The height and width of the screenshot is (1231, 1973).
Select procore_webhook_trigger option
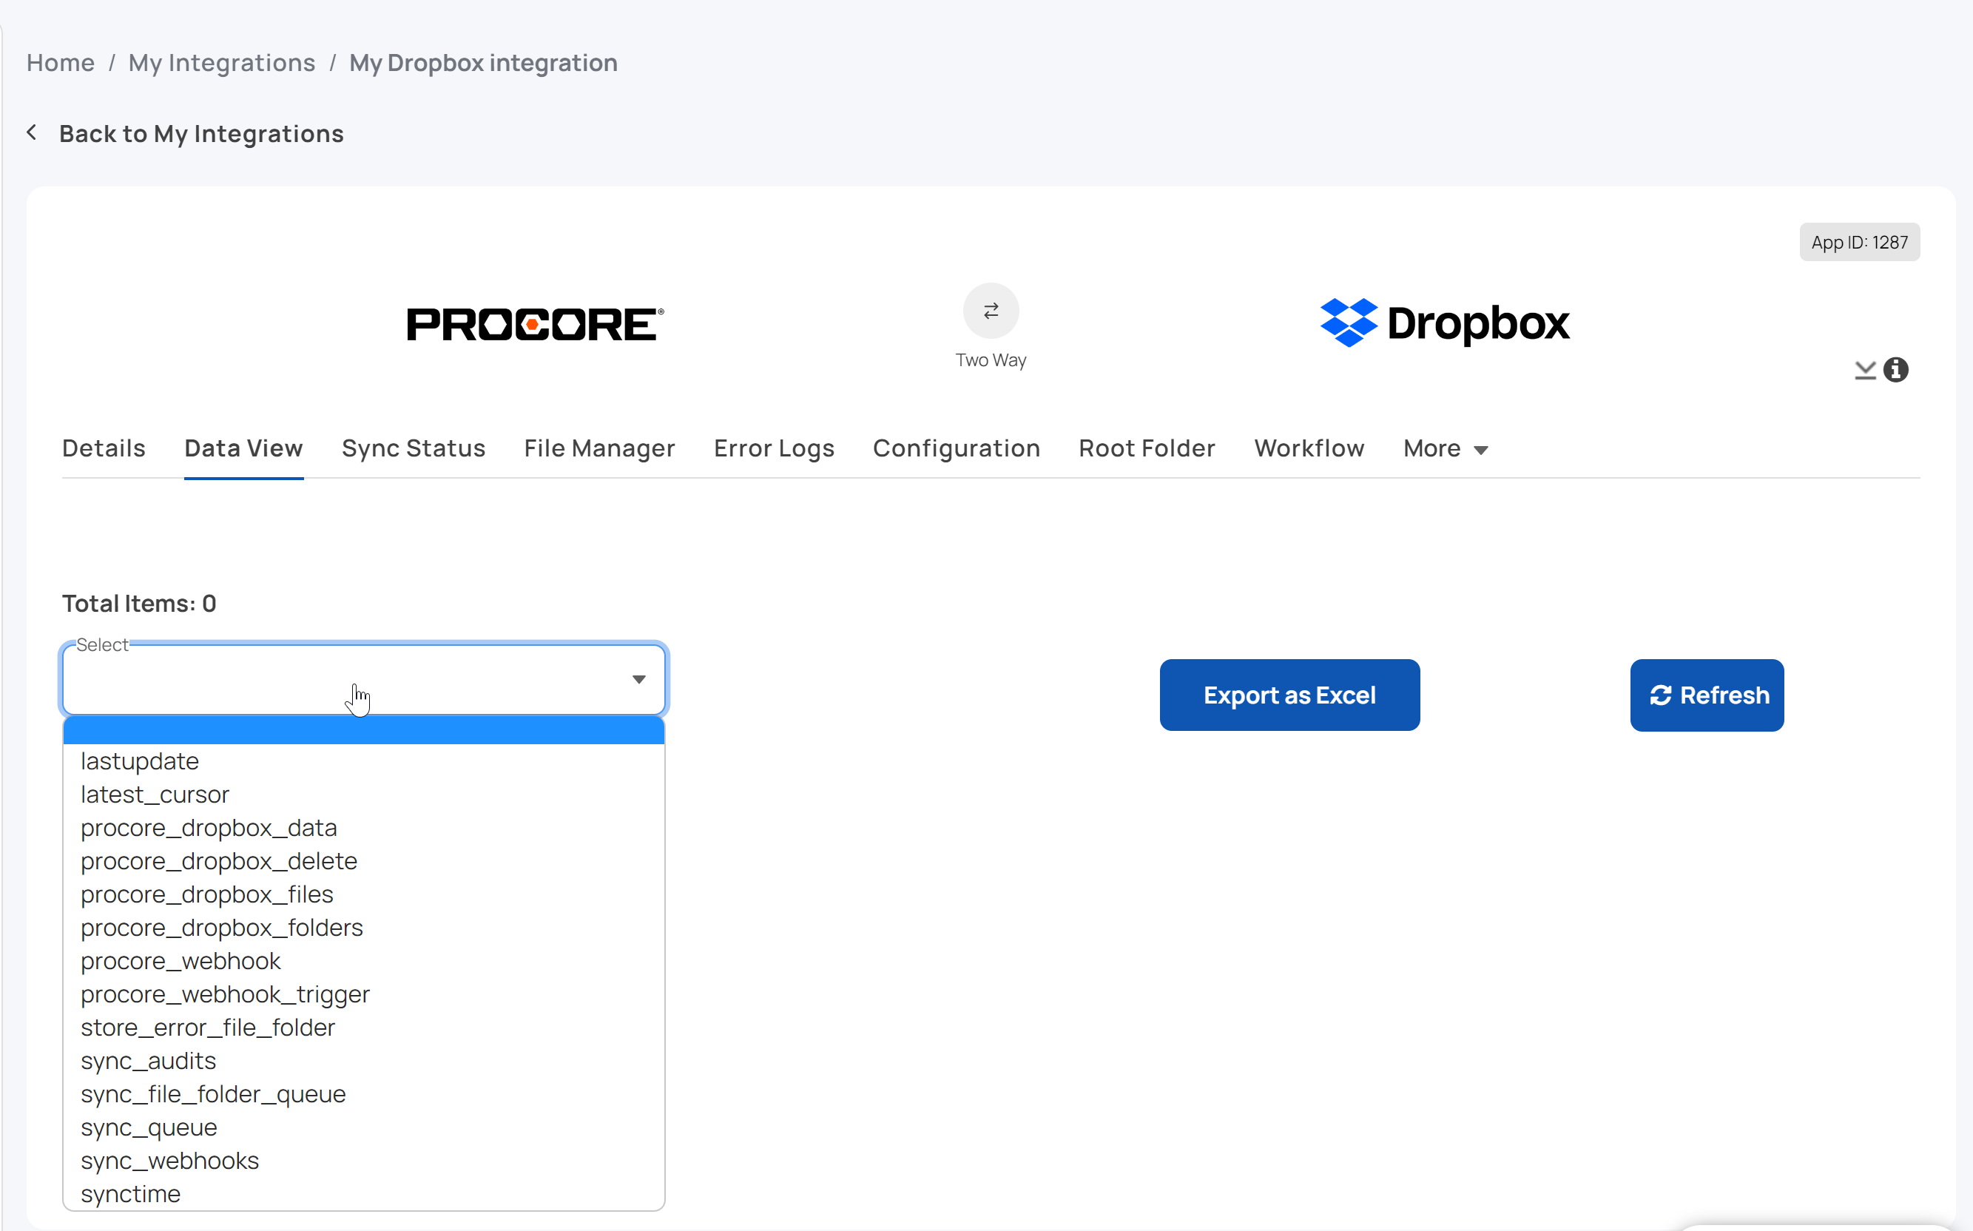pyautogui.click(x=364, y=995)
